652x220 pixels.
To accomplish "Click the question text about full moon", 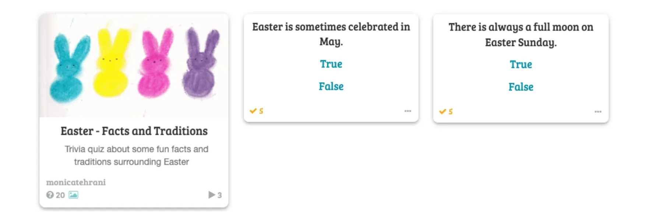I will (x=521, y=35).
